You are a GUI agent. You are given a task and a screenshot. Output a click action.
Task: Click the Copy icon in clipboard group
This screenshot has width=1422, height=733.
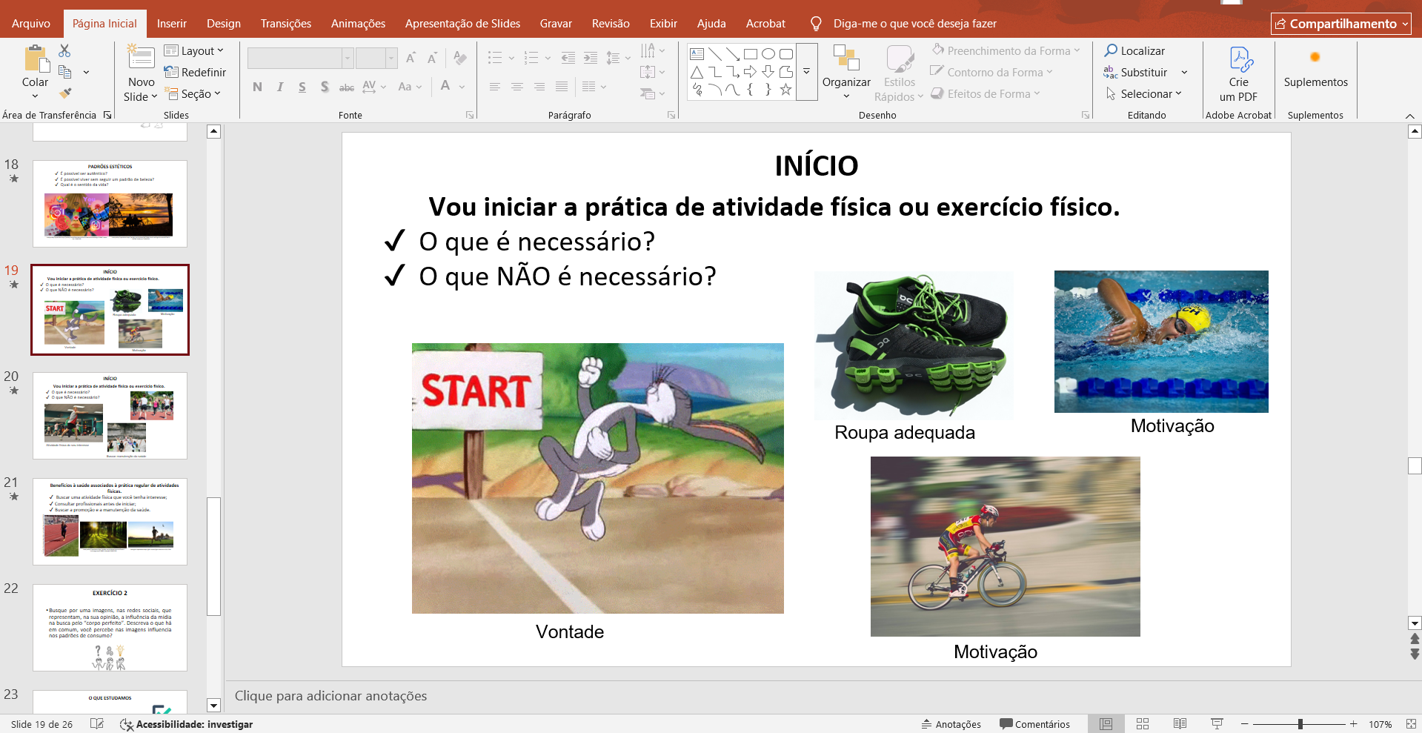pos(64,72)
